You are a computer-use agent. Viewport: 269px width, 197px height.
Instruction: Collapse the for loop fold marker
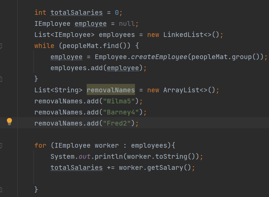[x=1, y=146]
